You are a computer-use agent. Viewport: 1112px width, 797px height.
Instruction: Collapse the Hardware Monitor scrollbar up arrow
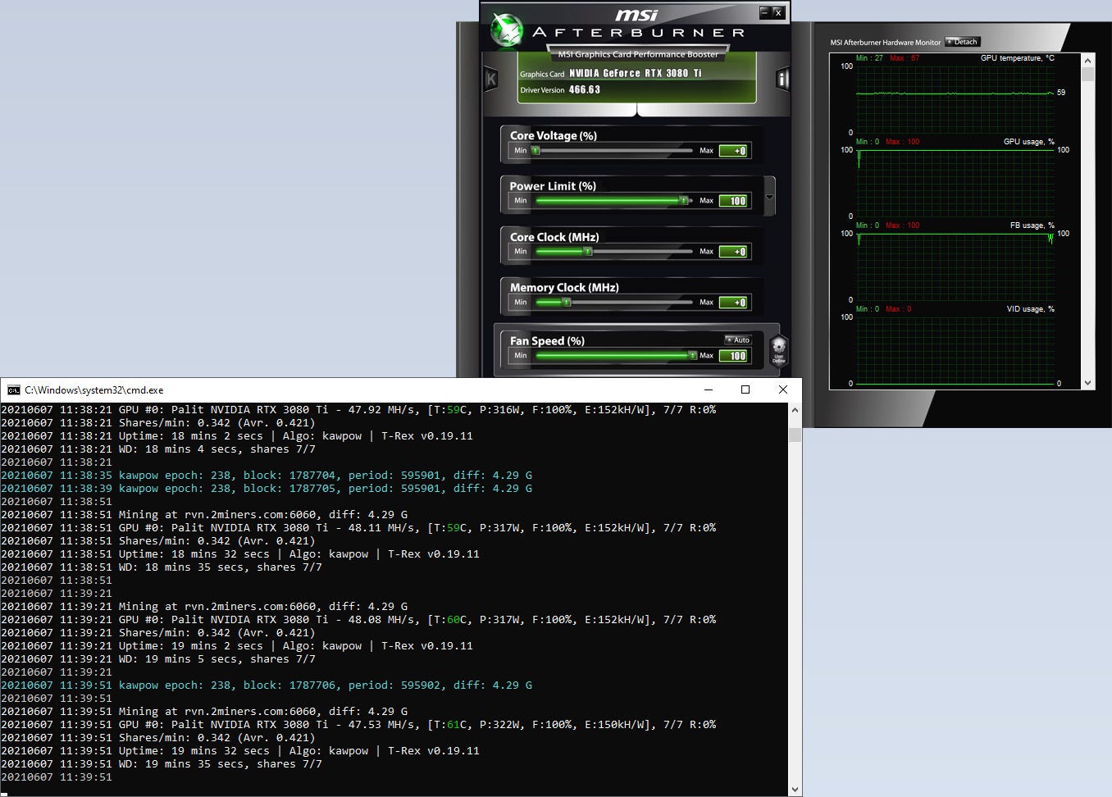[x=1088, y=59]
